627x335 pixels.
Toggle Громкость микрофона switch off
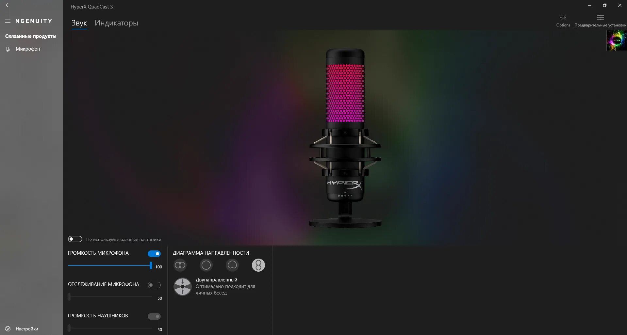[x=154, y=254]
